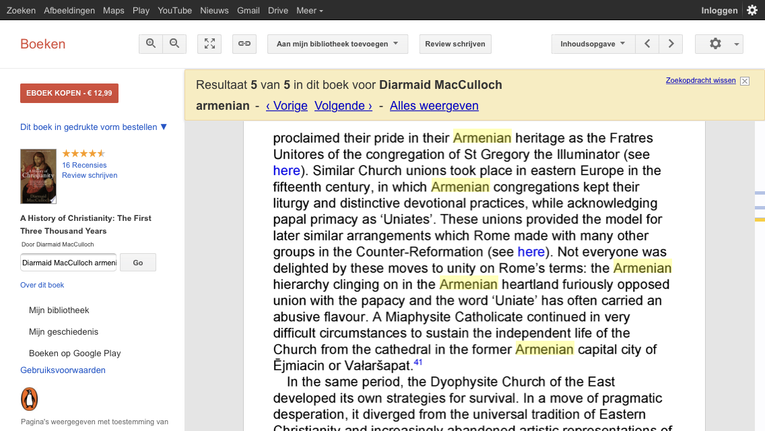Go to next page arrow
The height and width of the screenshot is (431, 765).
coord(671,44)
